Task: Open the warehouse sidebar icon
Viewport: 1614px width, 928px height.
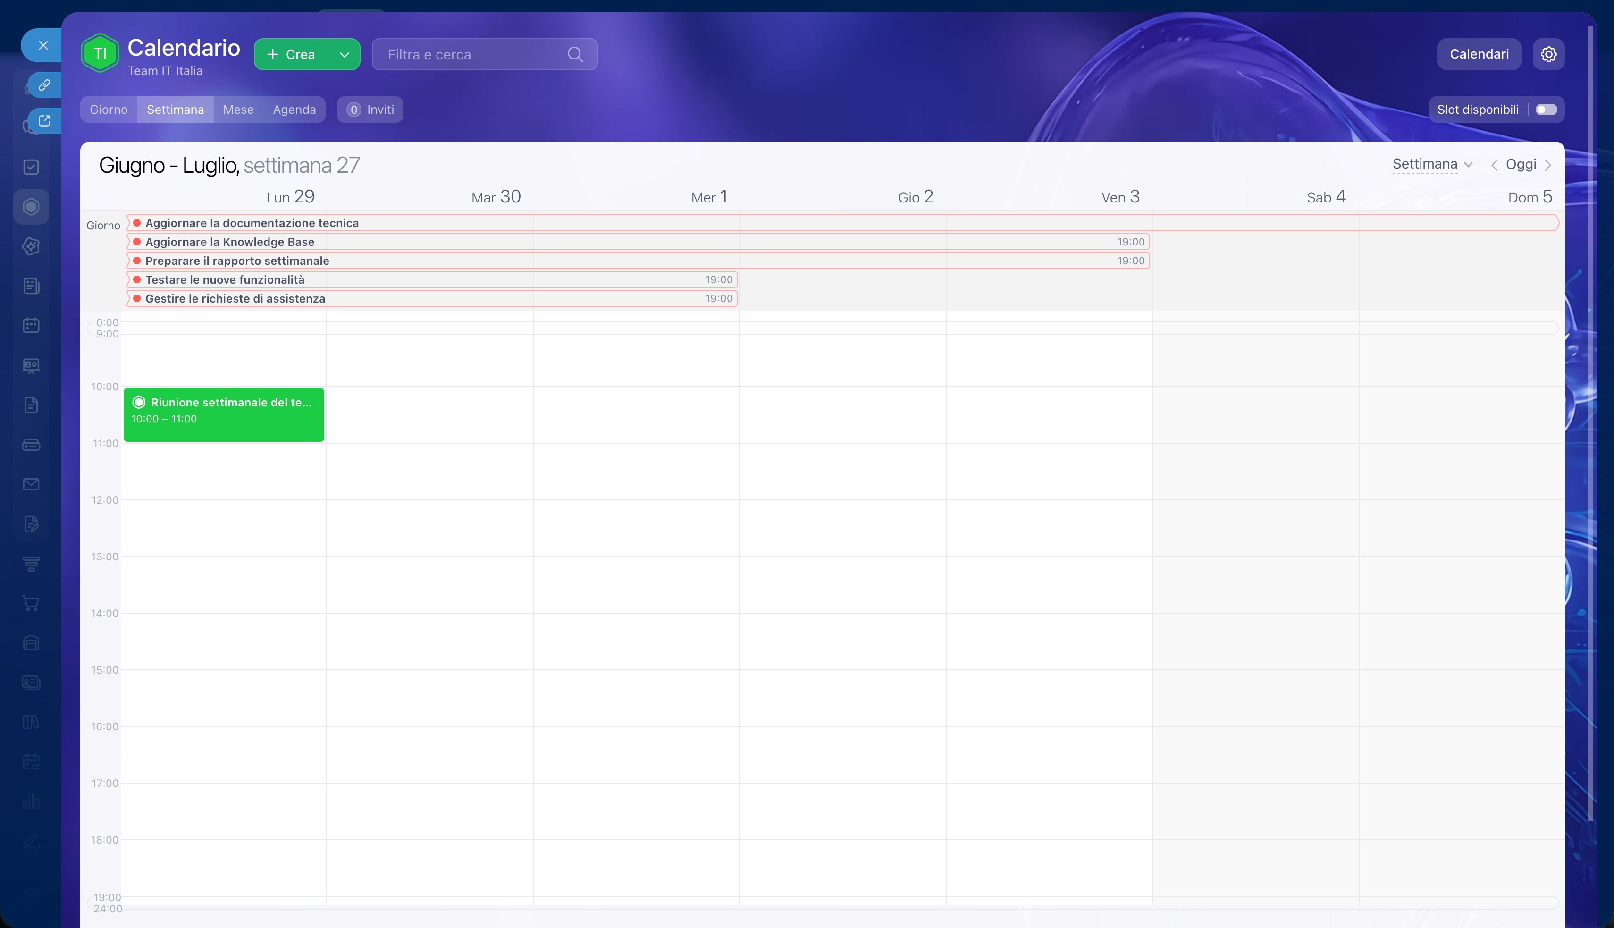Action: pyautogui.click(x=31, y=642)
